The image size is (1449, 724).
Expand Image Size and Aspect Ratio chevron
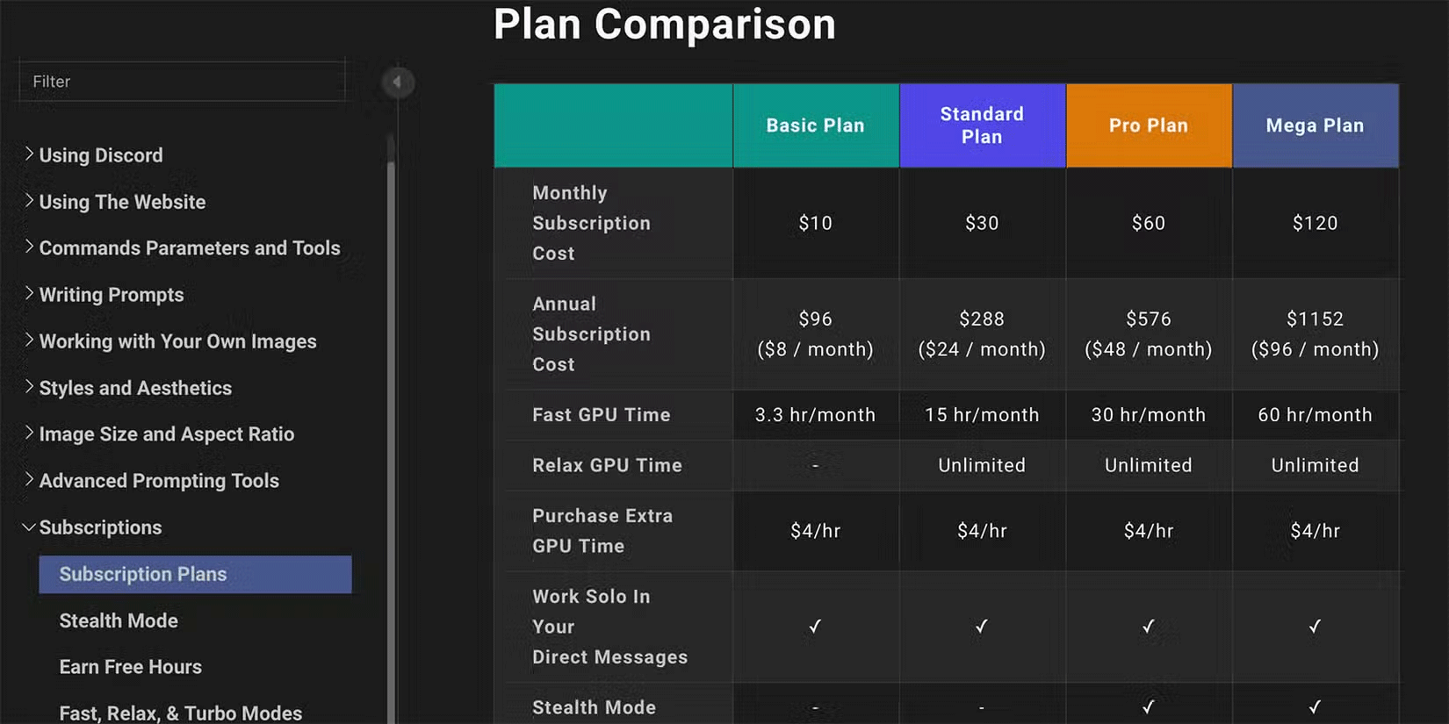coord(29,434)
